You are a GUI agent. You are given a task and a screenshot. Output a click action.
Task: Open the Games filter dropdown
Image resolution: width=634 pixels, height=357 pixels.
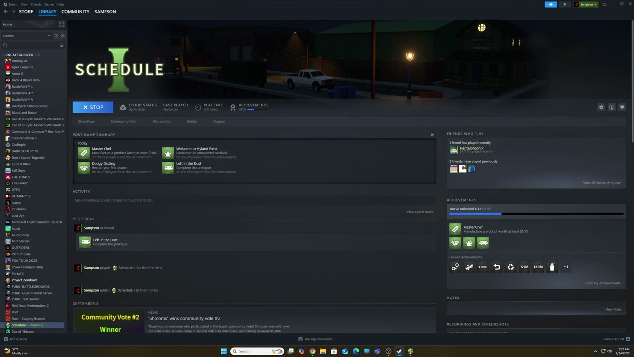[27, 36]
